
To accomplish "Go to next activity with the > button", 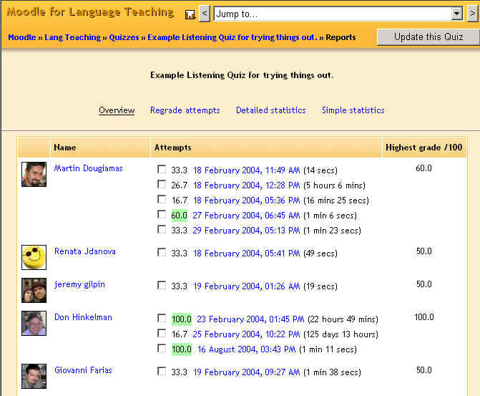I will coord(473,14).
